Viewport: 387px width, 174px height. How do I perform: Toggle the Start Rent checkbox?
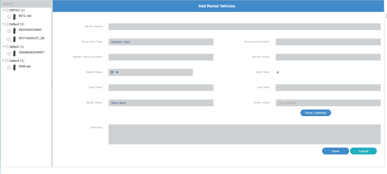click(x=278, y=72)
